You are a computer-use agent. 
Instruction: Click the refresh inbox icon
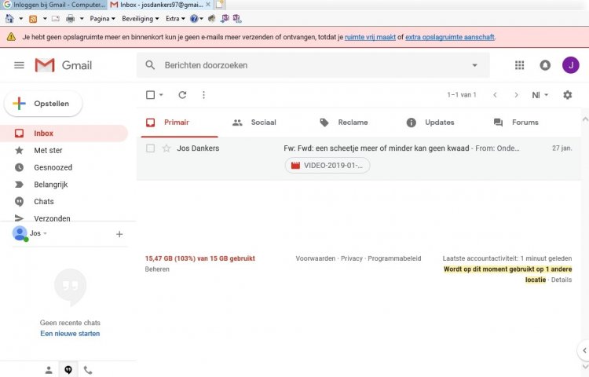pyautogui.click(x=182, y=95)
